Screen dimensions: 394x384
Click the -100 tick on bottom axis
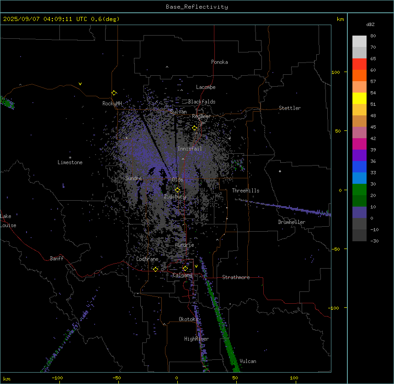(57, 378)
